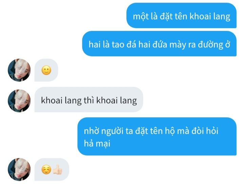Image resolution: width=244 pixels, height=184 pixels.
Task: Open avatar beside the smiling emoji message
Action: 19,70
